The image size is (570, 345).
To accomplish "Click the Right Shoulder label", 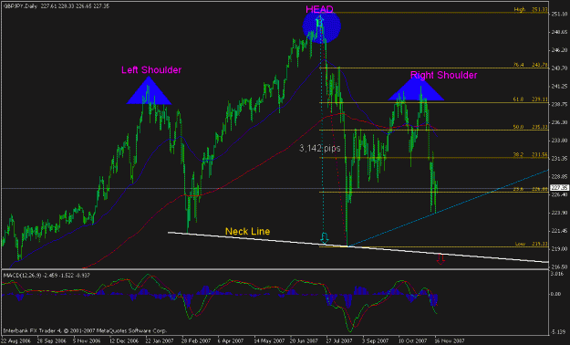I will pos(443,75).
